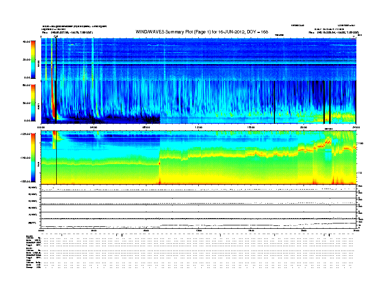Click 20:00 tick label below RAD1 spectrogram

click(304, 127)
